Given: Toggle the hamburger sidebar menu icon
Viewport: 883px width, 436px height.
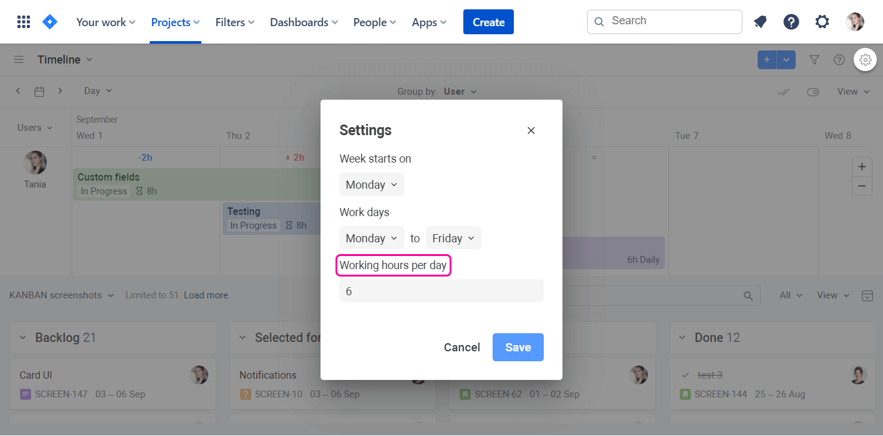Looking at the screenshot, I should [19, 60].
